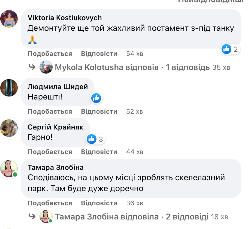Click the reply arrow under Тамара's comment
Image resolution: width=248 pixels, height=229 pixels.
[32, 216]
